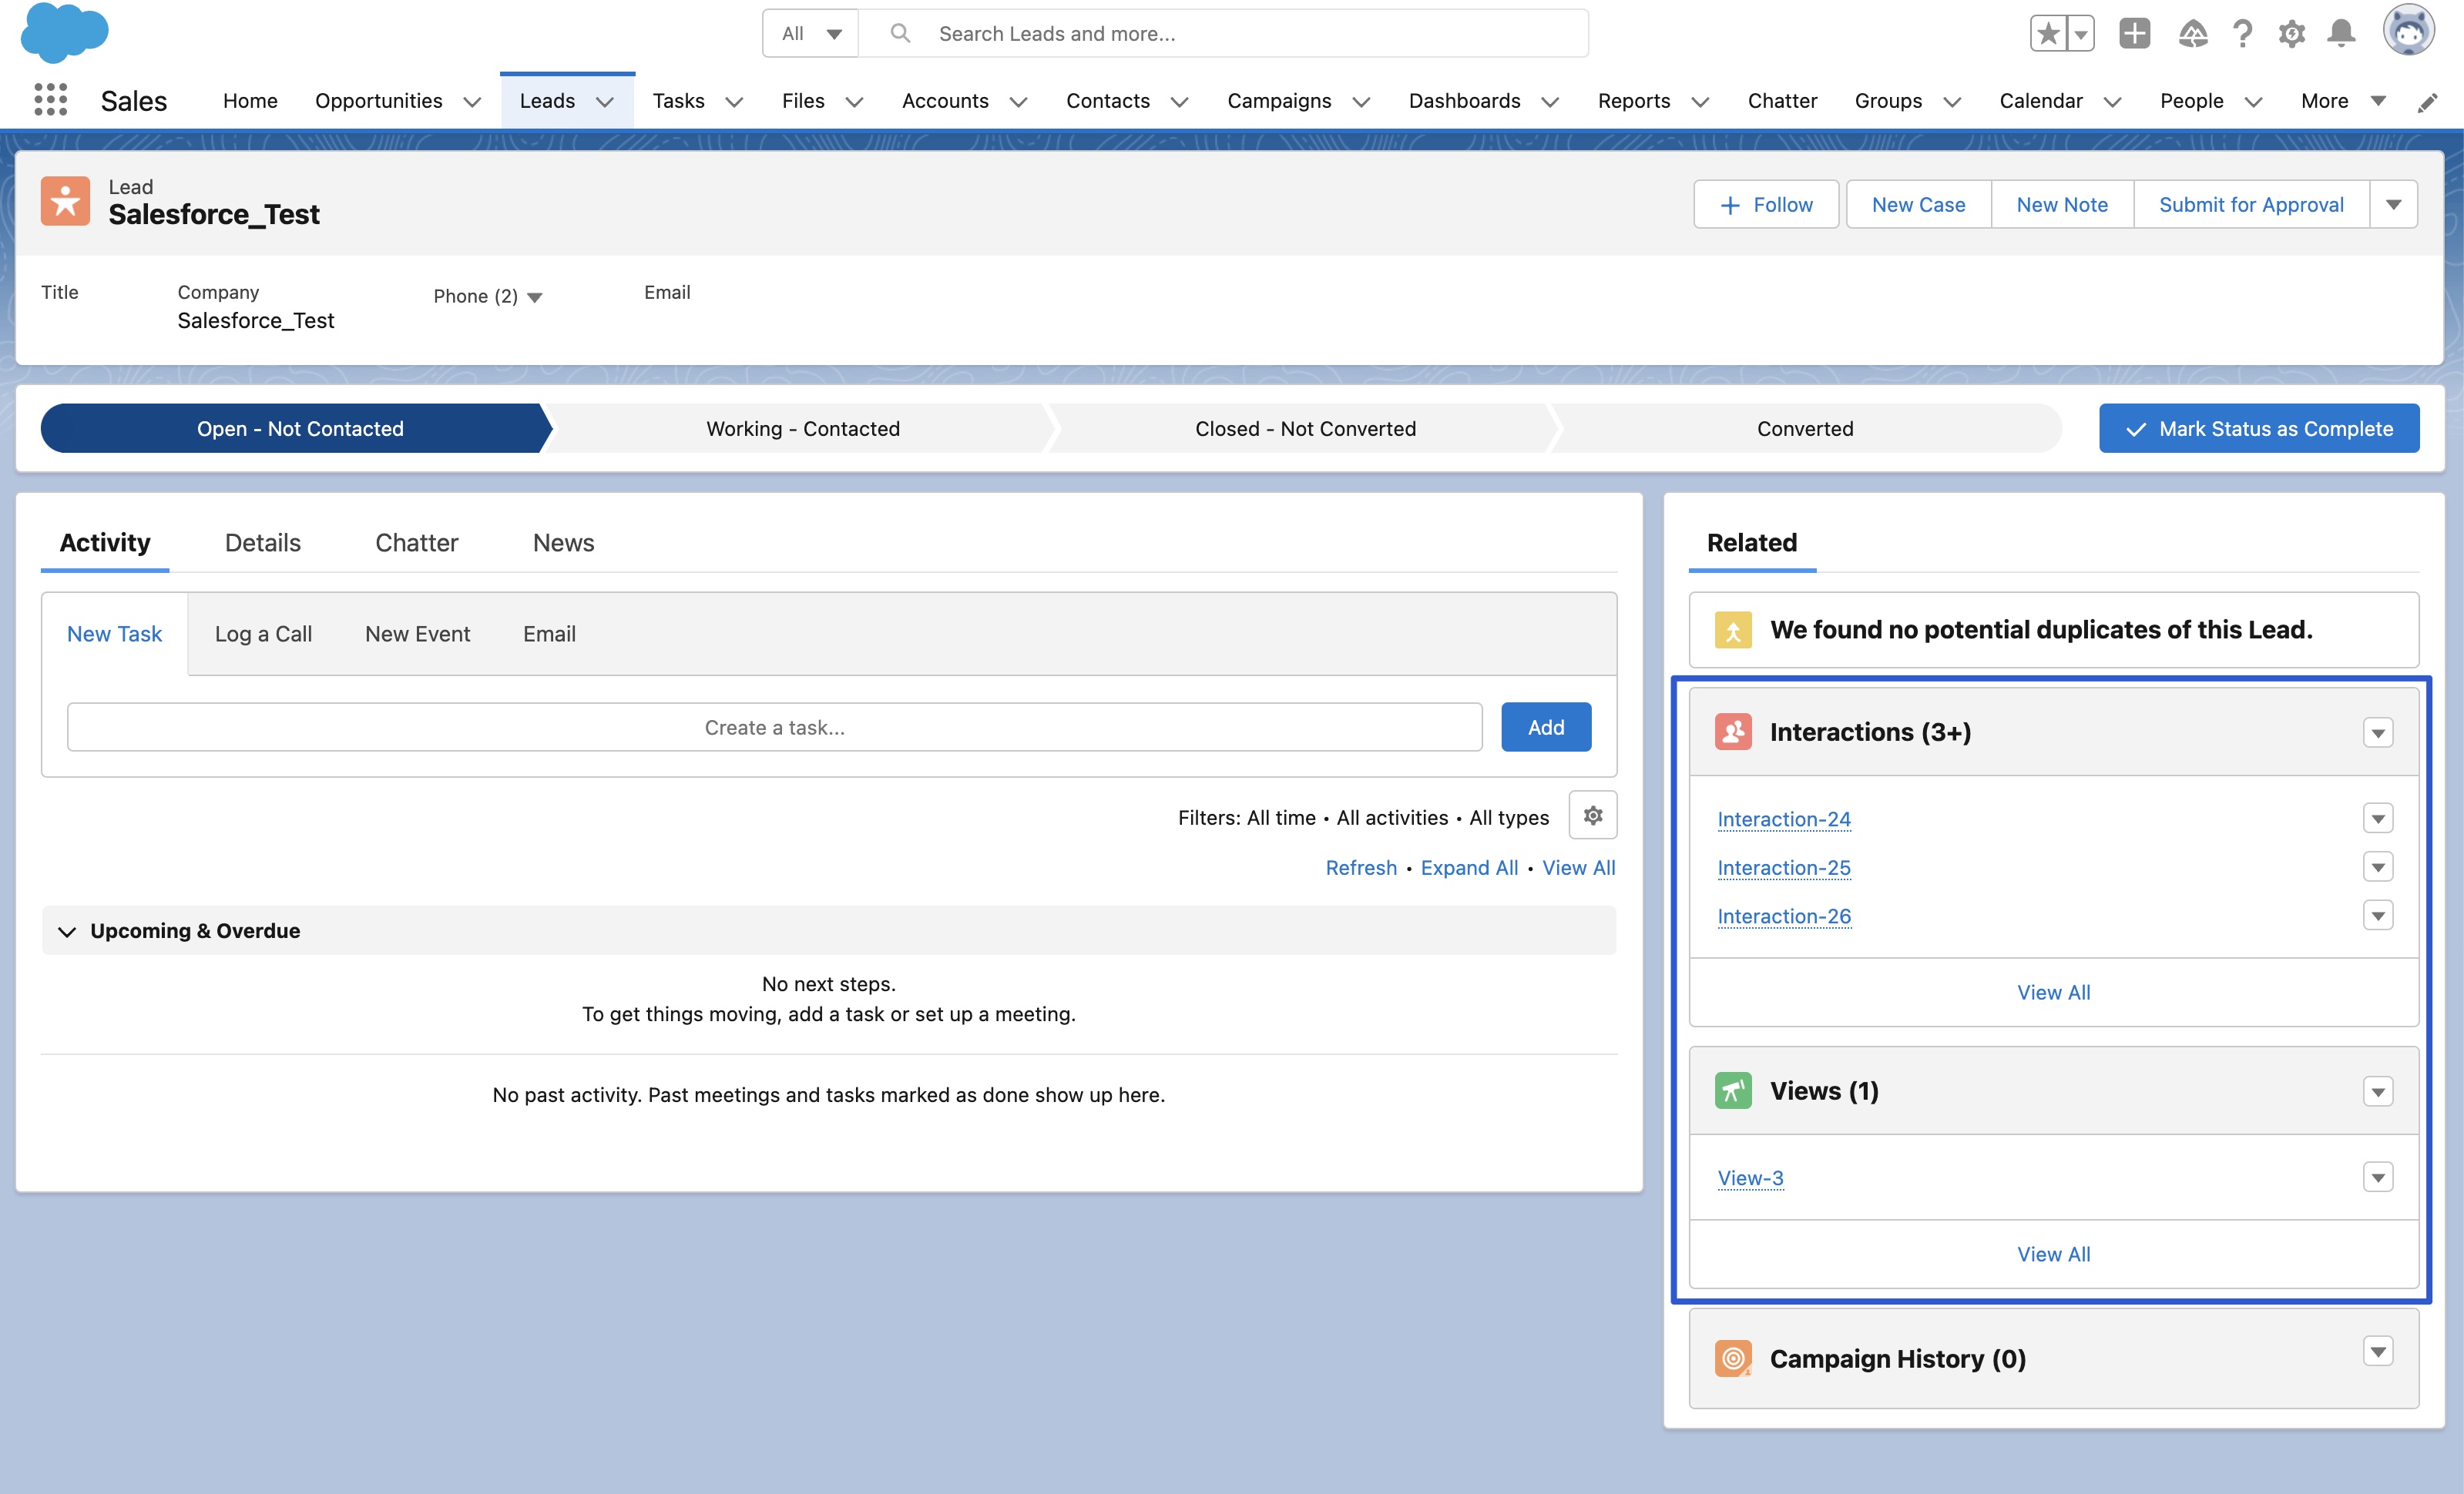Open the user profile avatar
The width and height of the screenshot is (2464, 1494).
point(2409,31)
